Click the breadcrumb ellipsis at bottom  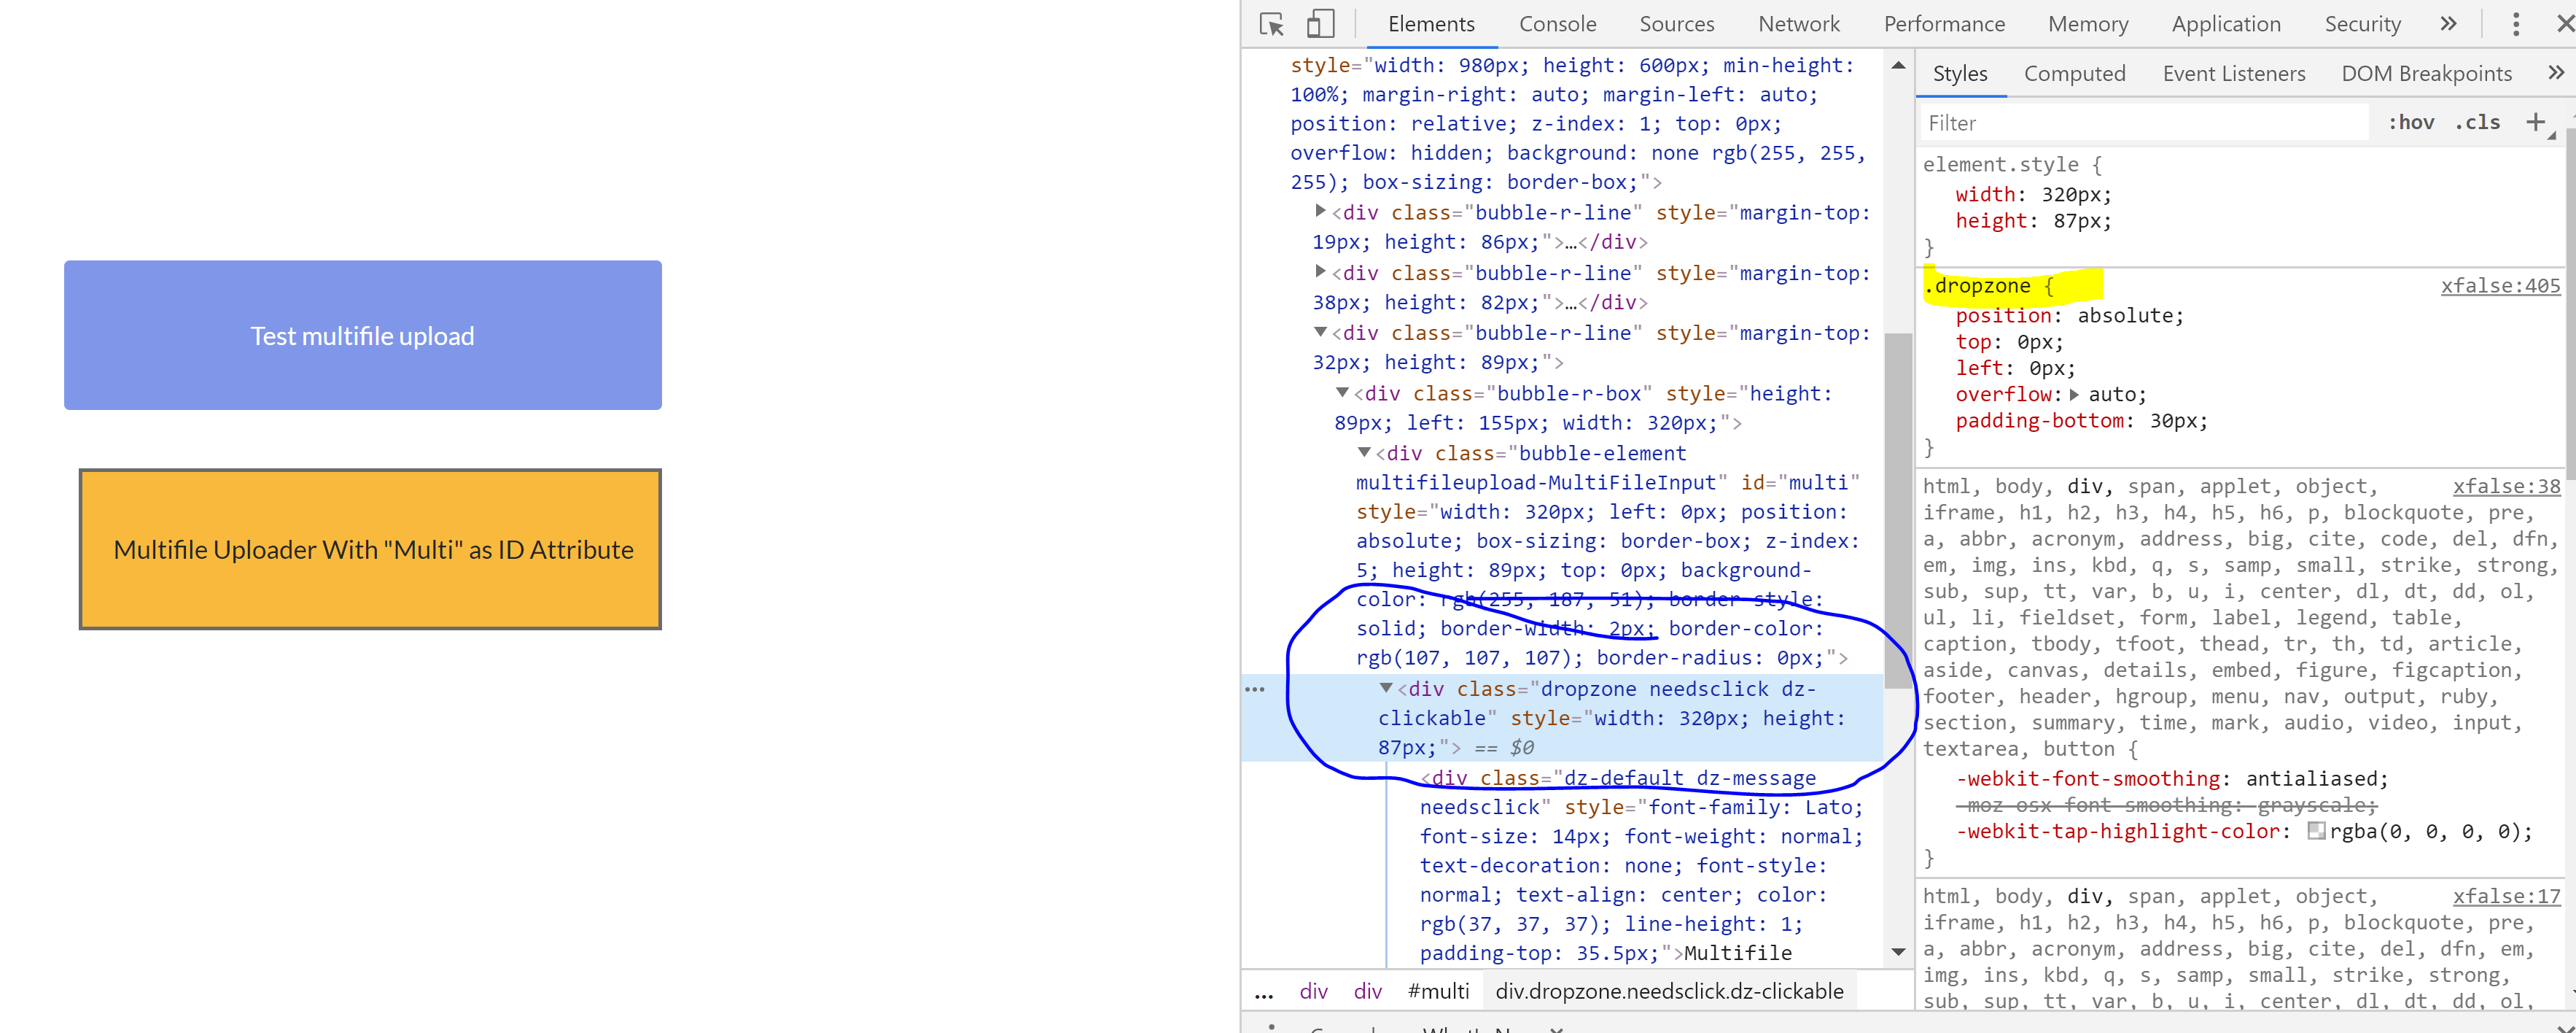pyautogui.click(x=1264, y=992)
